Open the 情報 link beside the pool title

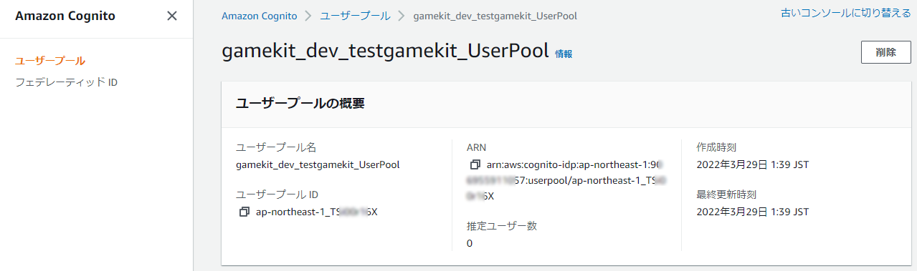tap(564, 54)
